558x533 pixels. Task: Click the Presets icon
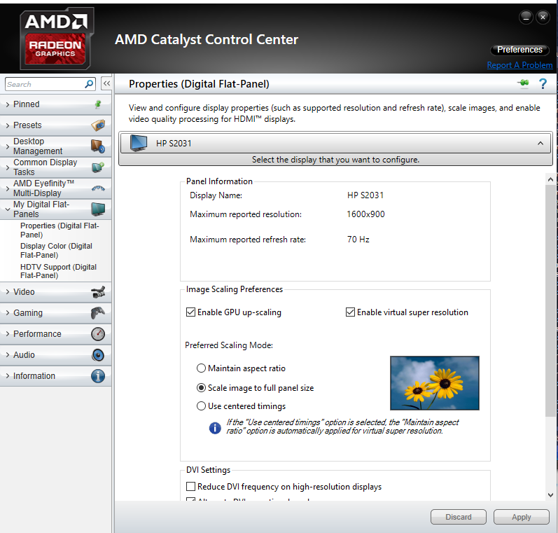pos(98,125)
